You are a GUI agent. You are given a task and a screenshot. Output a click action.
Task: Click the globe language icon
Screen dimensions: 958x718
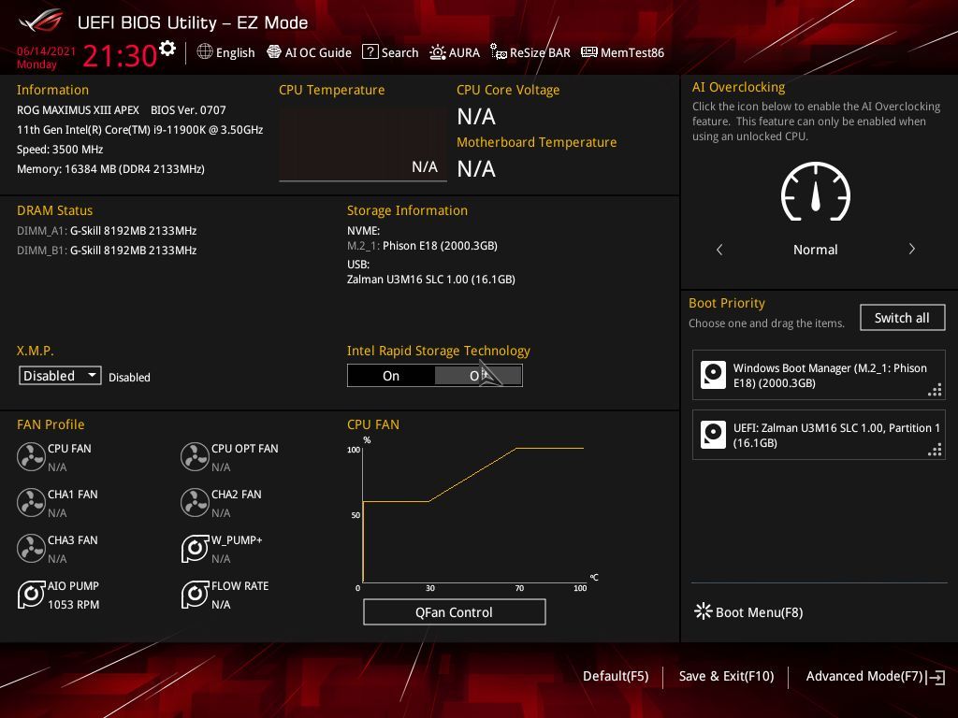205,52
